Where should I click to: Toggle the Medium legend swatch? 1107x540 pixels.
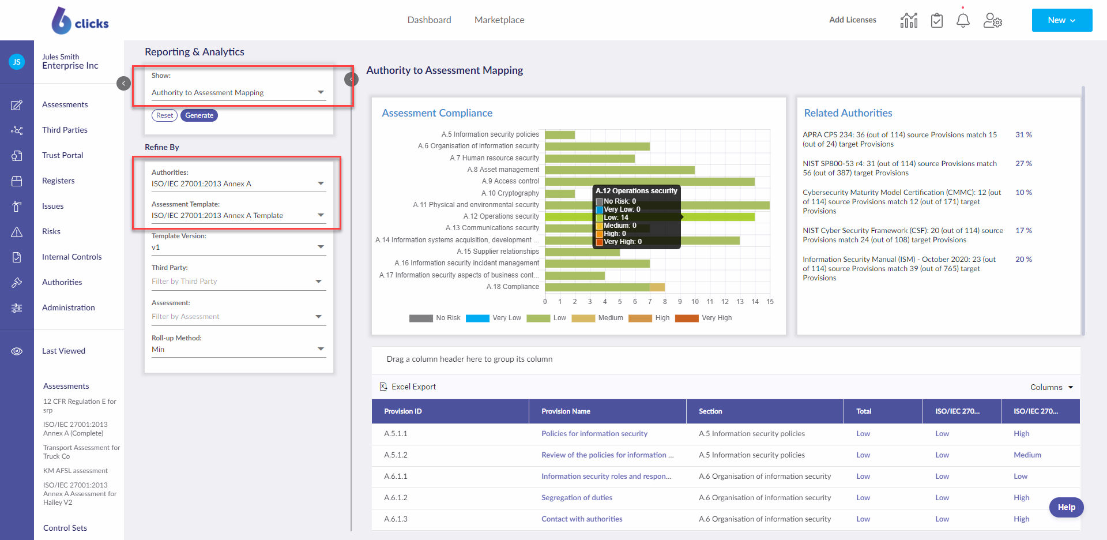[583, 318]
